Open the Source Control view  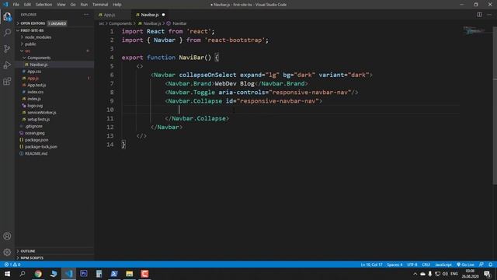click(7, 48)
